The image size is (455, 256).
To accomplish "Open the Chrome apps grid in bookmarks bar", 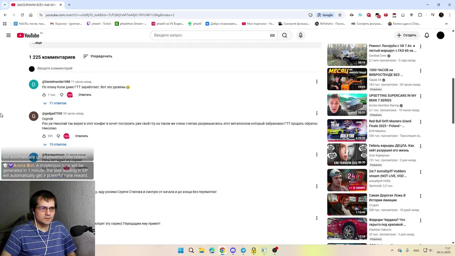I will click(5, 24).
